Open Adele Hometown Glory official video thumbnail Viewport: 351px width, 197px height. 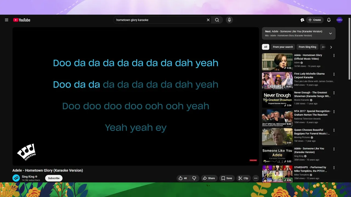click(277, 62)
